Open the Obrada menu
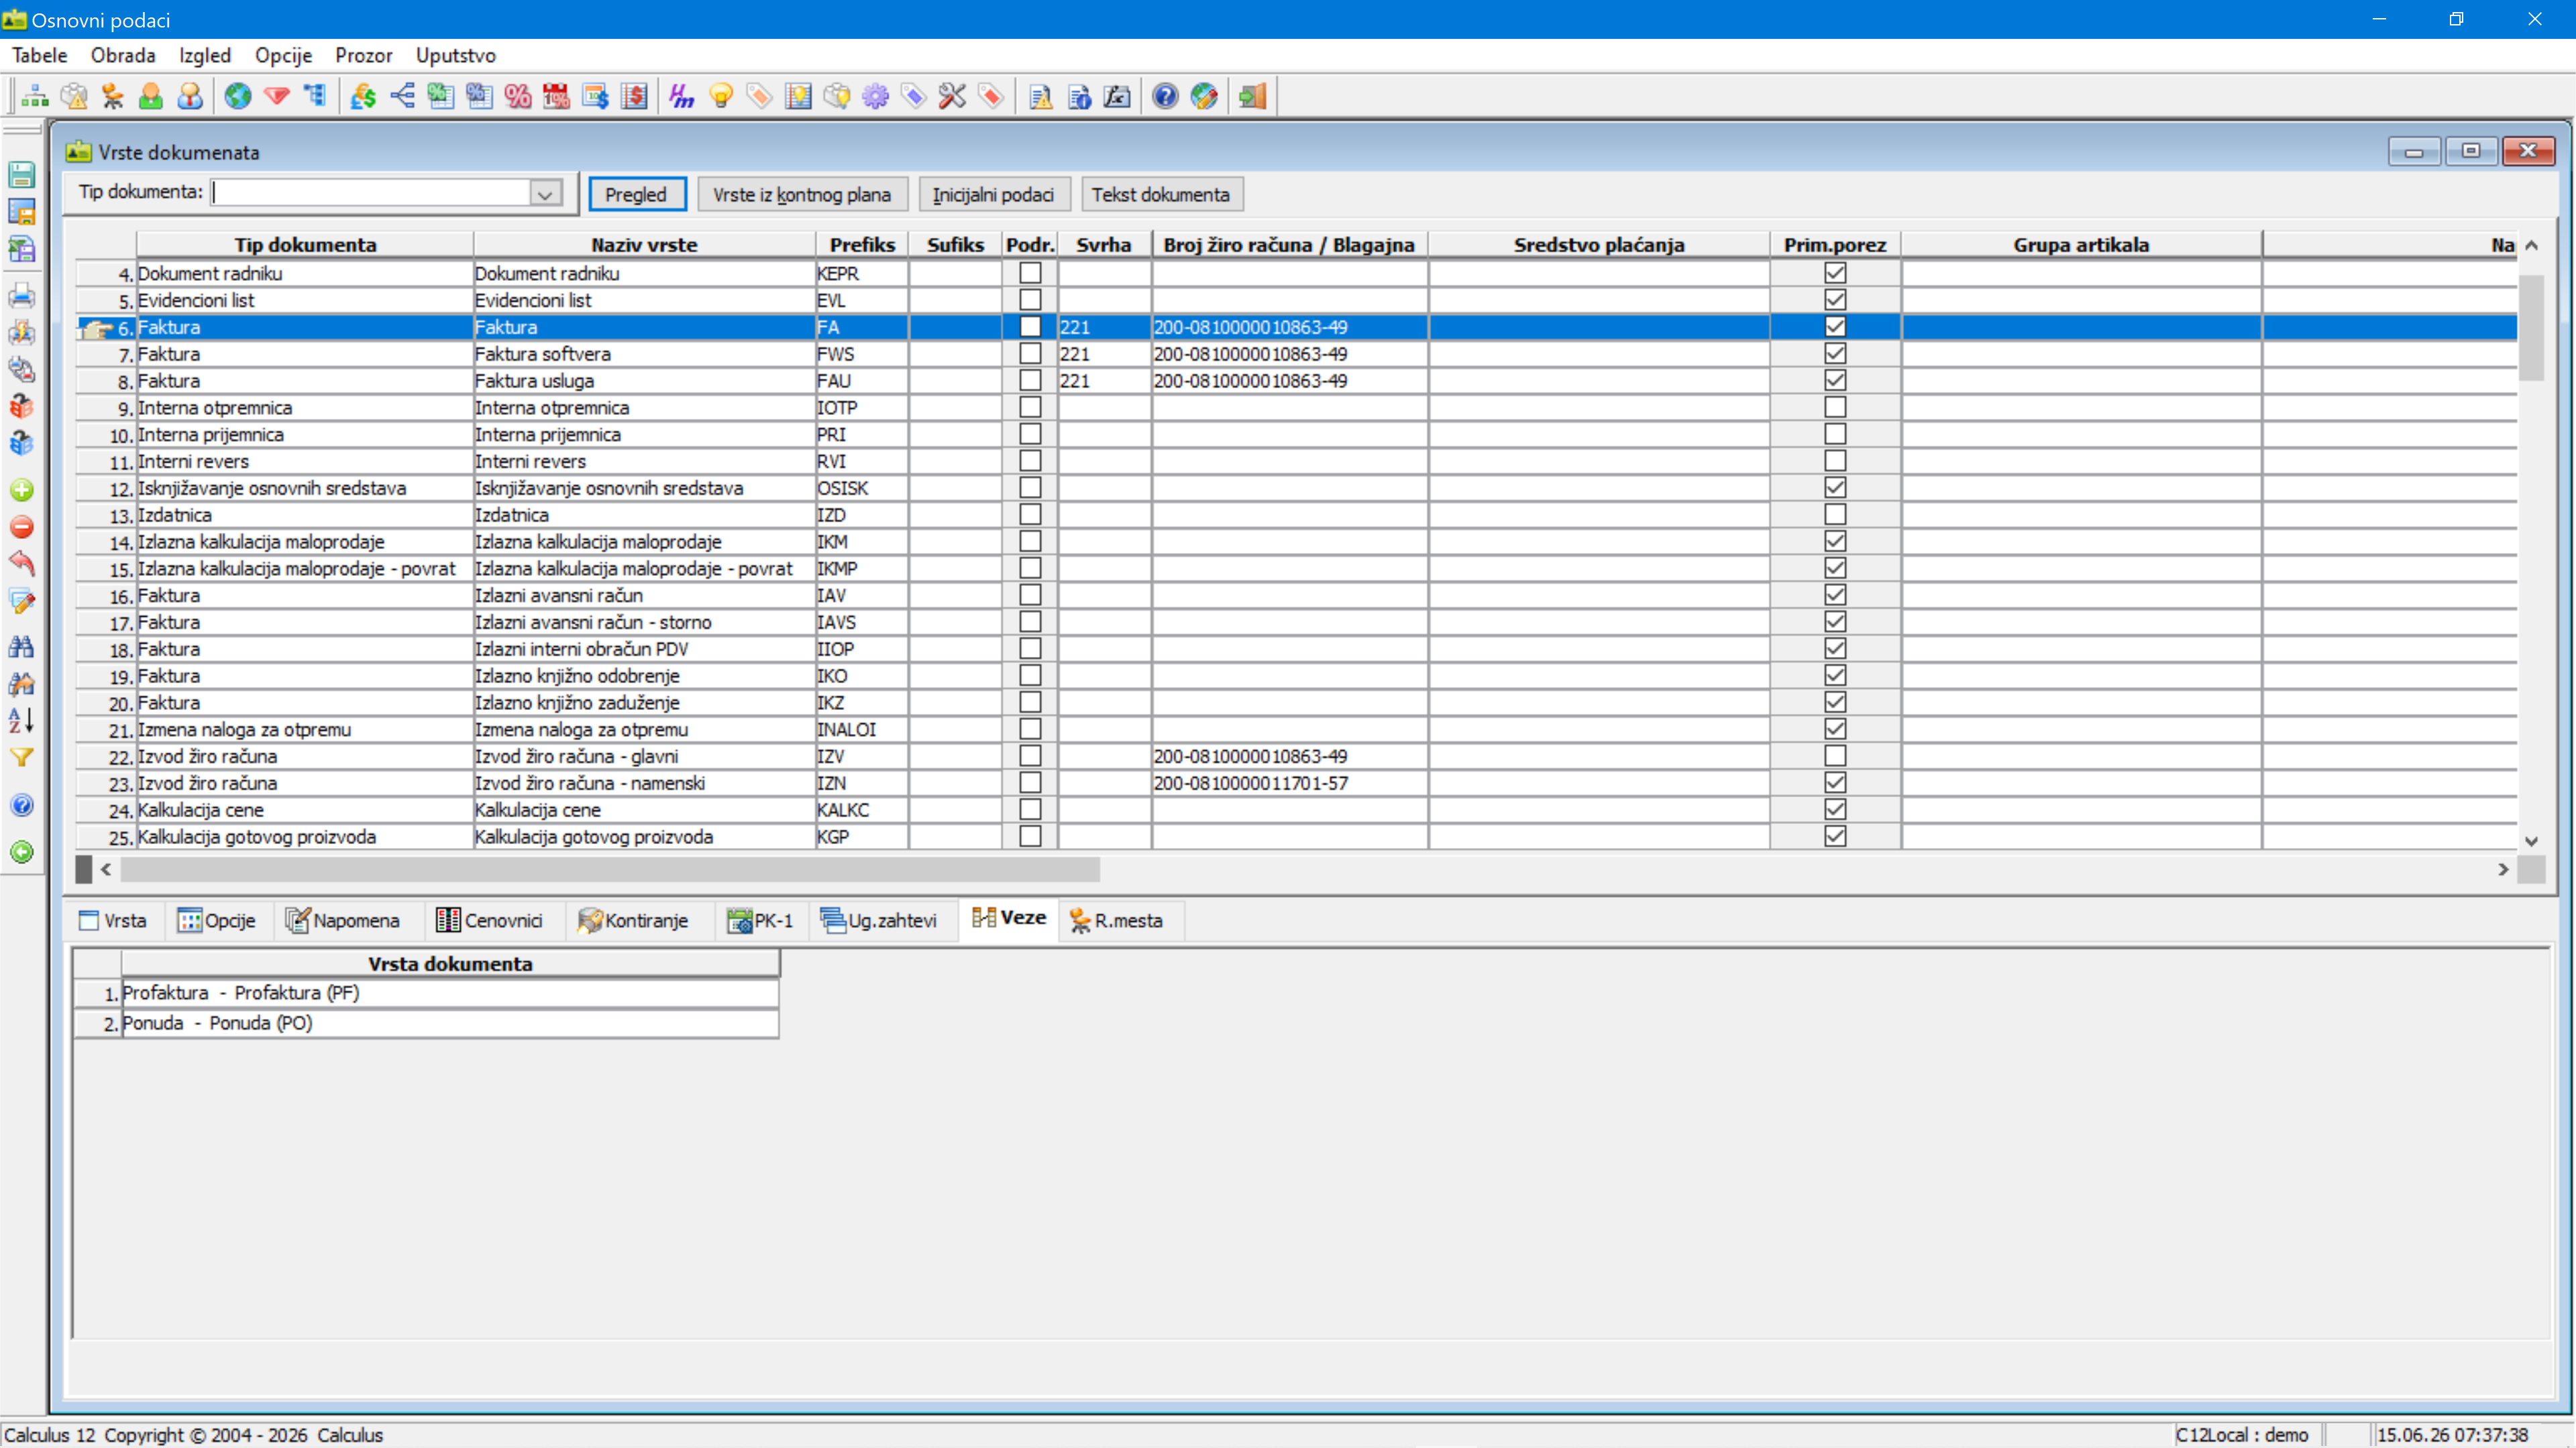This screenshot has width=2576, height=1448. [x=123, y=55]
